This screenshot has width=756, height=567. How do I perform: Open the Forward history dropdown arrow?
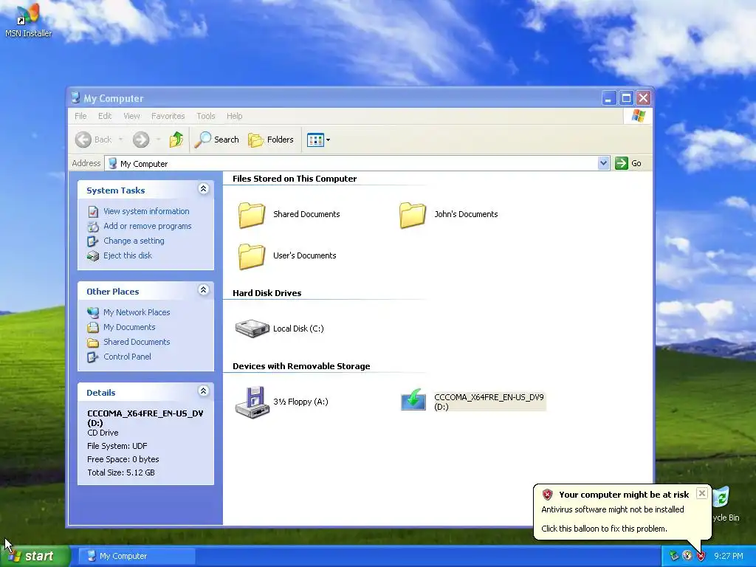tap(158, 140)
